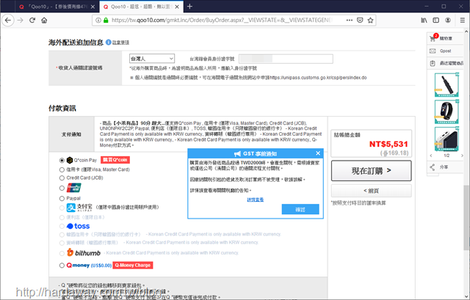Save page to Pocket icon
The image size is (470, 300).
[360, 21]
